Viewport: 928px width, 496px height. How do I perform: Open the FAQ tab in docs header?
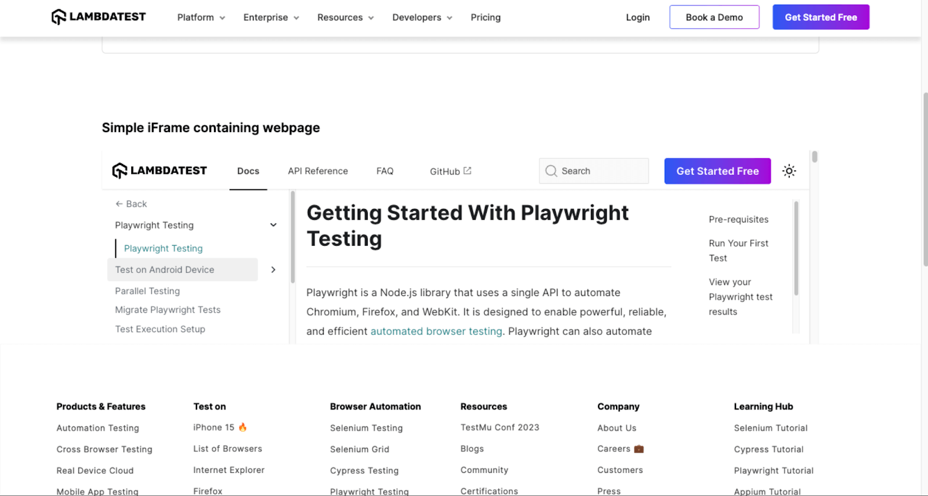coord(385,171)
